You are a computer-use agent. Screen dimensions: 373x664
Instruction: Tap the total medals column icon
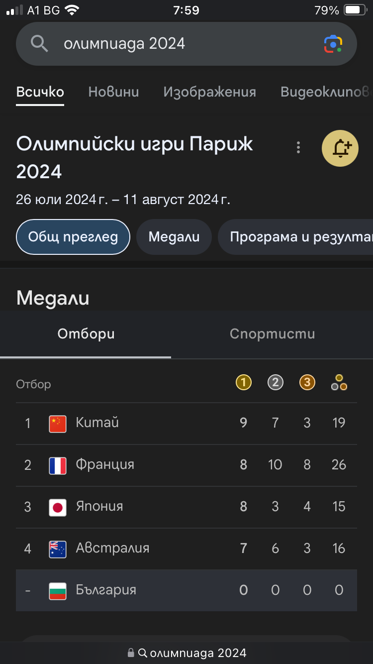click(339, 382)
